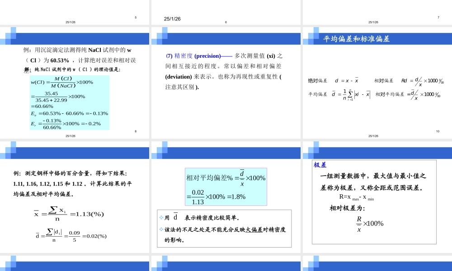
Task: Click page number 10 on the 平均偏差 slide
Action: pos(438,131)
